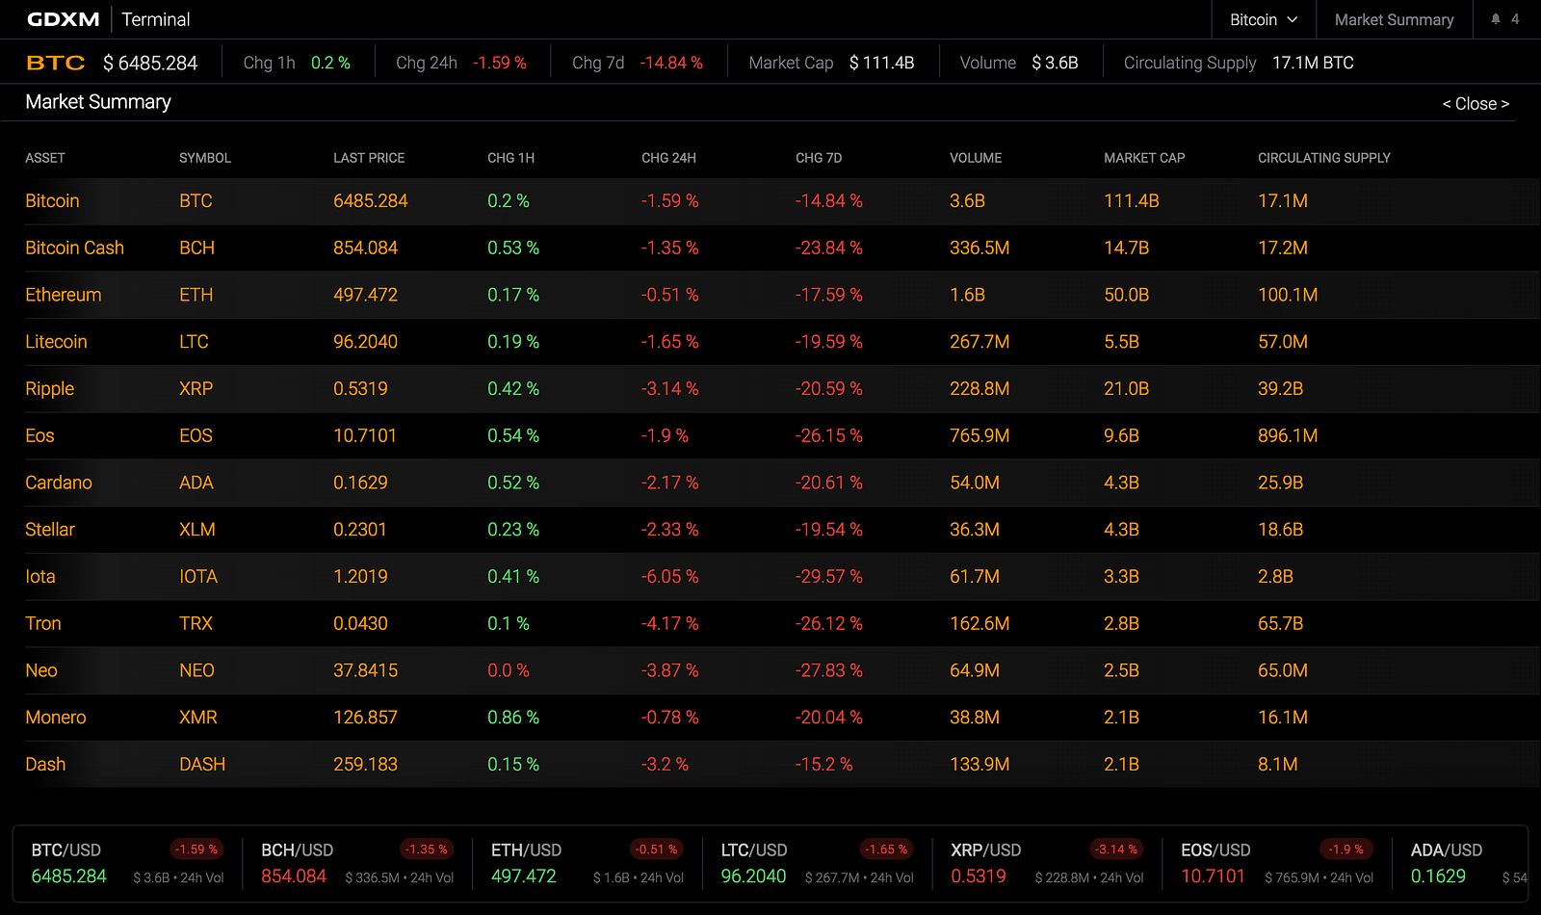Click the TRX symbol cell
The image size is (1541, 915).
point(196,624)
